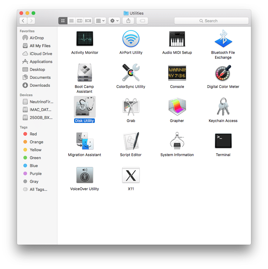Select the Red tag in the sidebar
This screenshot has height=269, width=268.
[x=33, y=134]
